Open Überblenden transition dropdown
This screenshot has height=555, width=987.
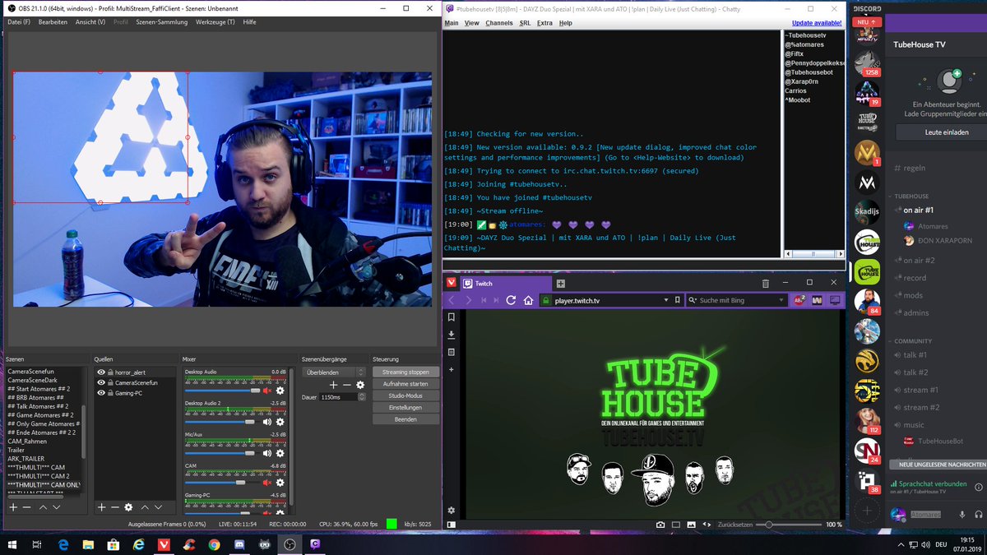click(x=334, y=372)
